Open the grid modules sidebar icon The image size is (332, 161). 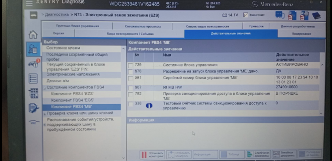pyautogui.click(x=33, y=93)
